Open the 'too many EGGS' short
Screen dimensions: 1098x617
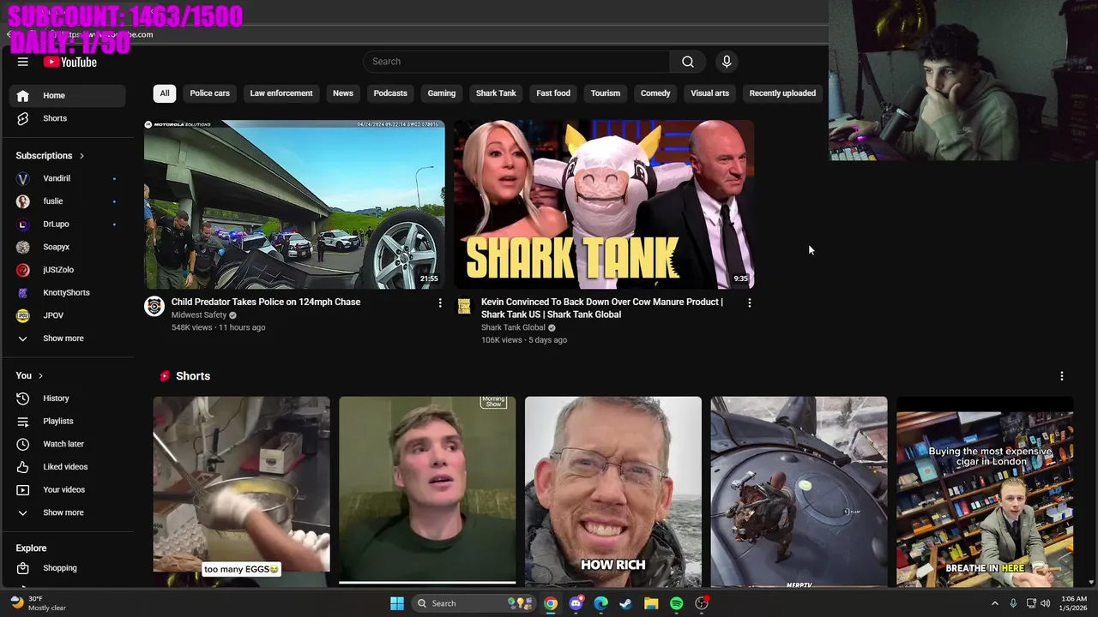click(241, 491)
